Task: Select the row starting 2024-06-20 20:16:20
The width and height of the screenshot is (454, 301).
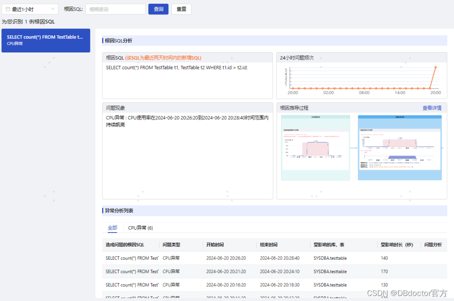Action: [x=275, y=285]
